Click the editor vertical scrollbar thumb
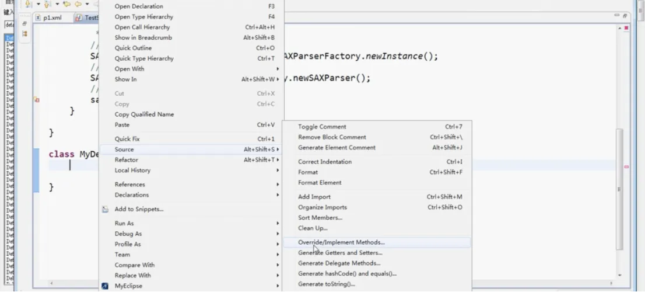 click(x=619, y=189)
